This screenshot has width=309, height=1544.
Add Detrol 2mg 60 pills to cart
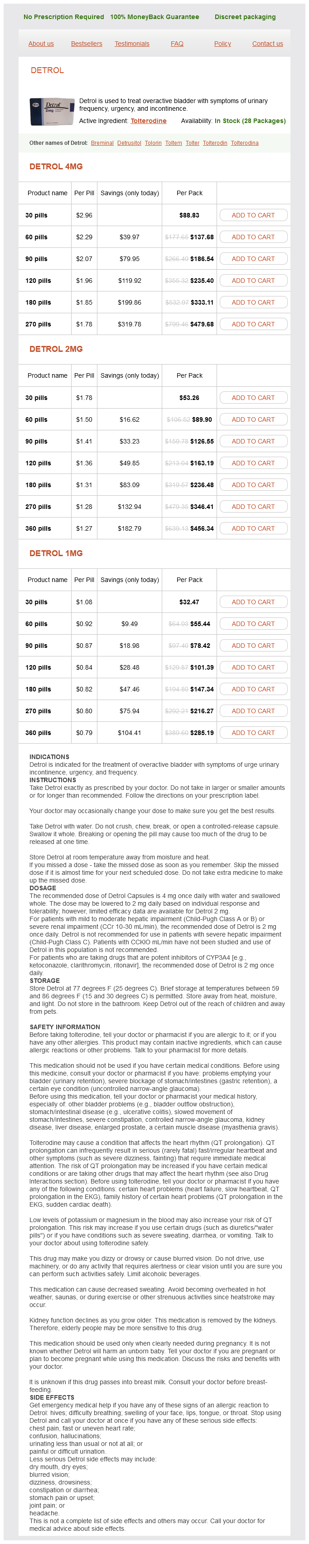click(253, 419)
